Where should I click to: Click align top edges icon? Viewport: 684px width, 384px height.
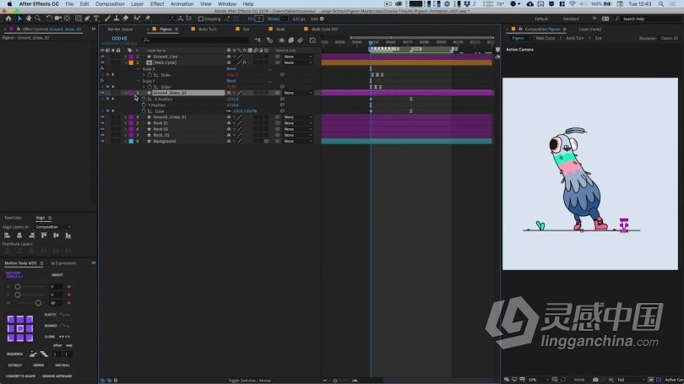click(44, 235)
